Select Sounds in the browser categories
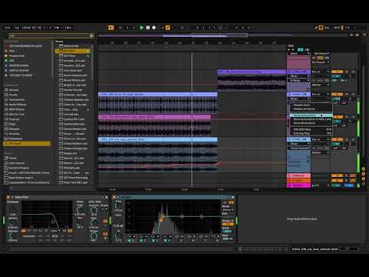Viewport: 369px width, 277px height. point(14,90)
